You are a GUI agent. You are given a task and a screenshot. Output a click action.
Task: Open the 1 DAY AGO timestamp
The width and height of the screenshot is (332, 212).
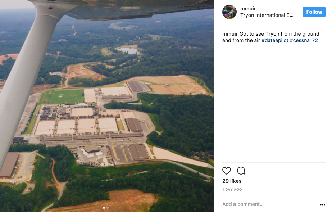click(x=232, y=190)
